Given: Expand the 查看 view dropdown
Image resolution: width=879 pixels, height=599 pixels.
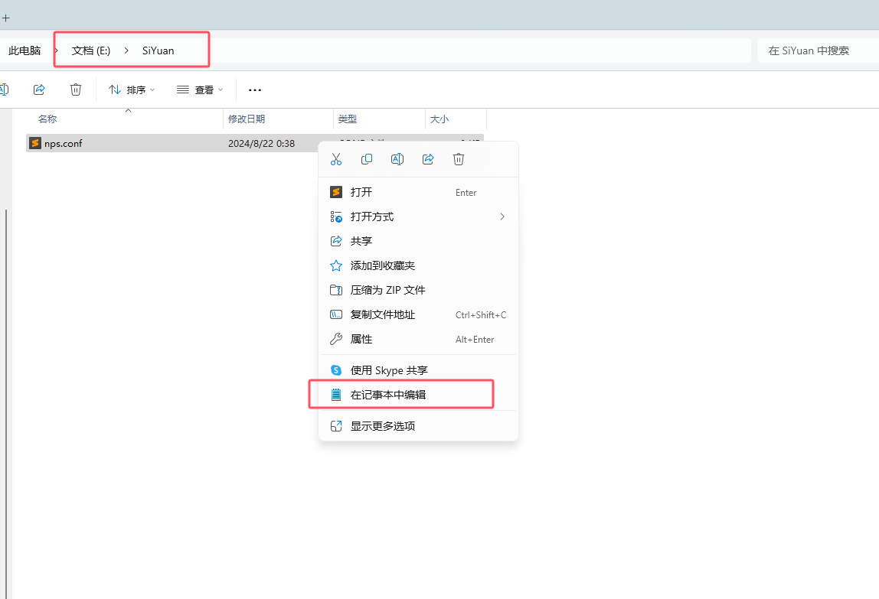Looking at the screenshot, I should (200, 90).
